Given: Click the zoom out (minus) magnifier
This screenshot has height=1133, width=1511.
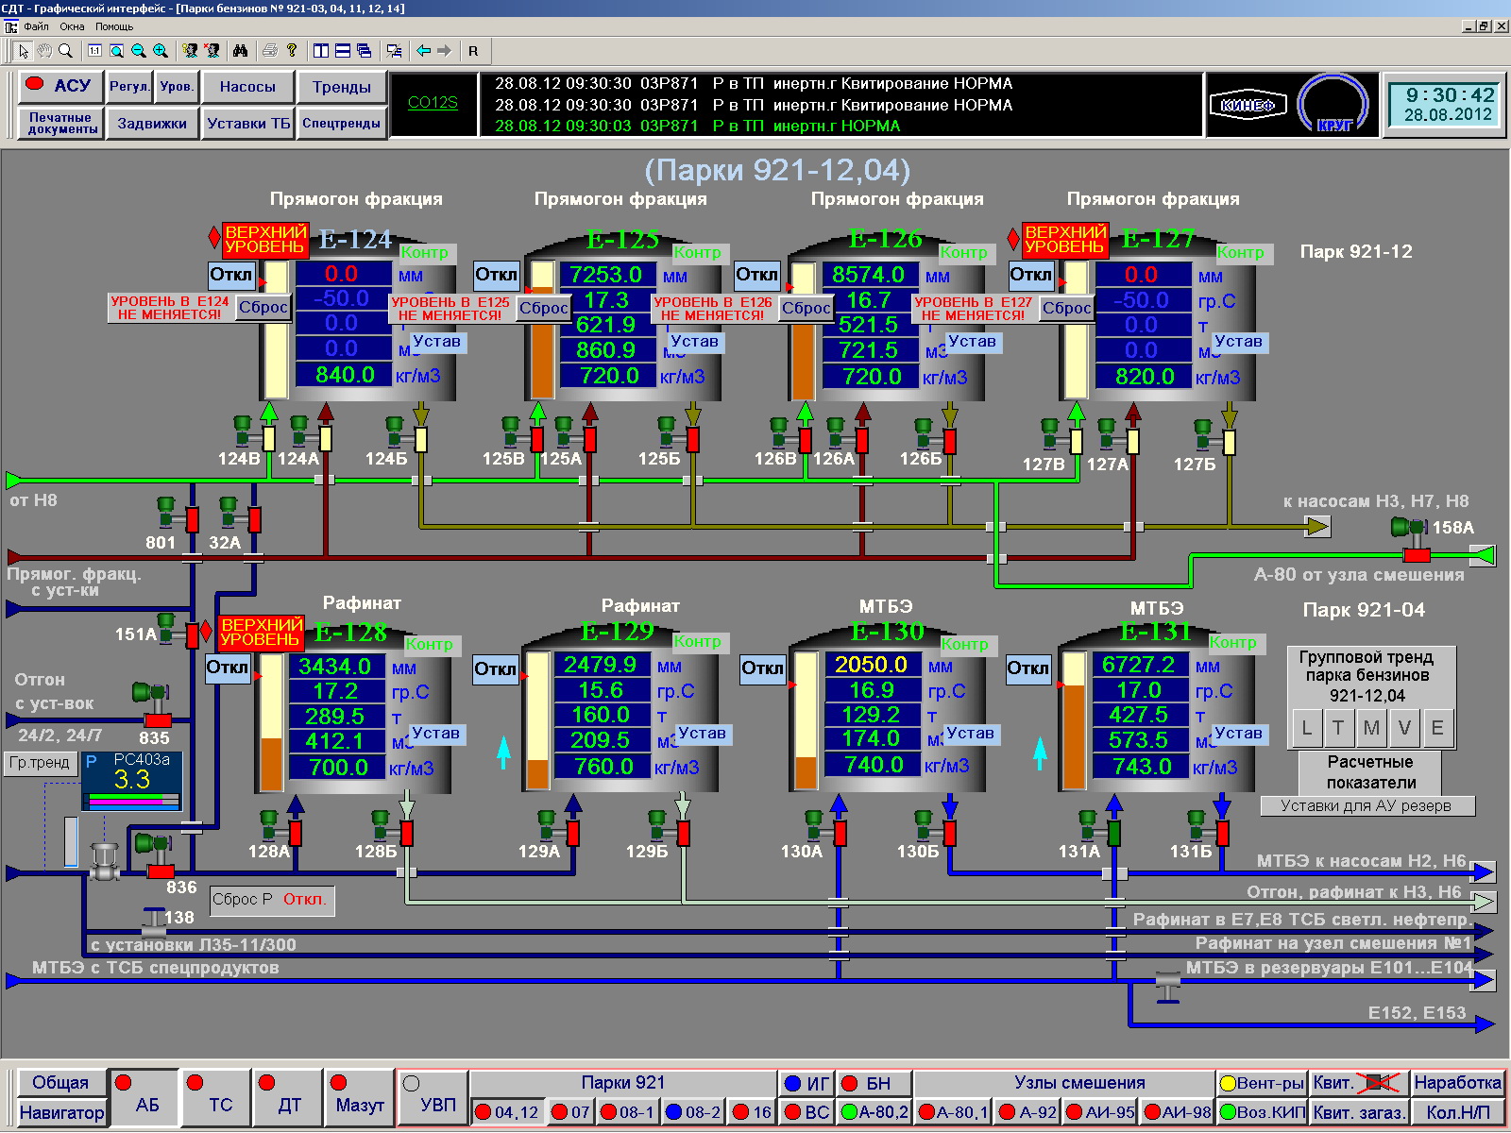Looking at the screenshot, I should tap(139, 51).
